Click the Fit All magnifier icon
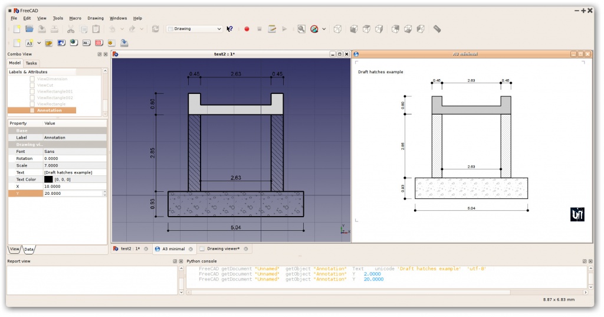 click(x=301, y=29)
